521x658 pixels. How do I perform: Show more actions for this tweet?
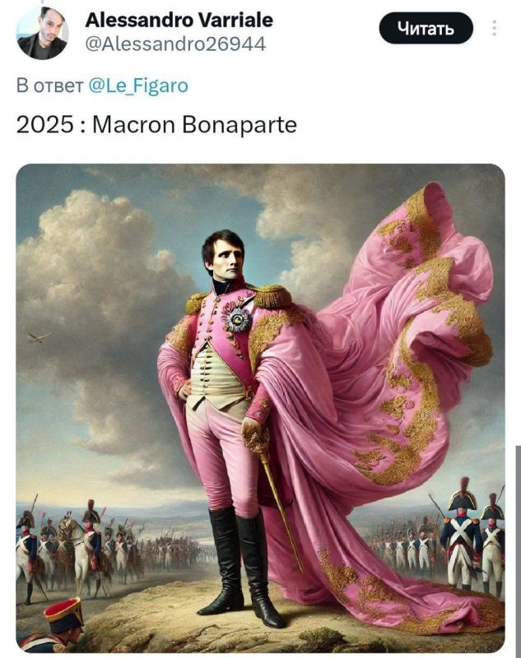click(495, 28)
